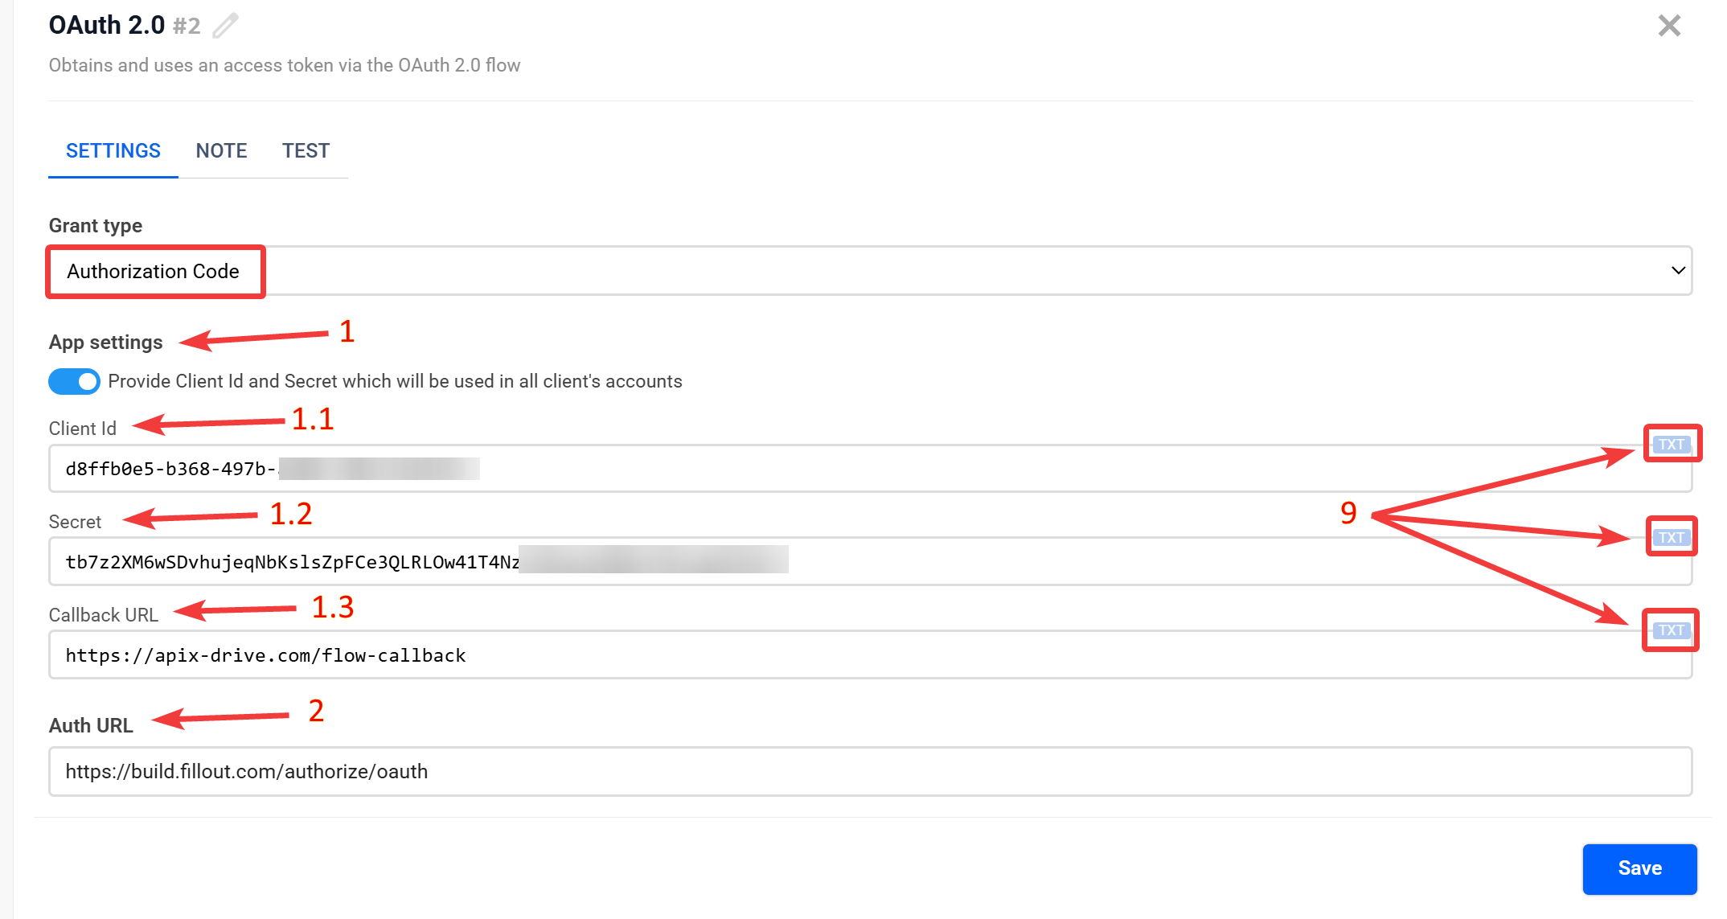Click the Grant type chevron arrow
The height and width of the screenshot is (919, 1727).
tap(1678, 271)
